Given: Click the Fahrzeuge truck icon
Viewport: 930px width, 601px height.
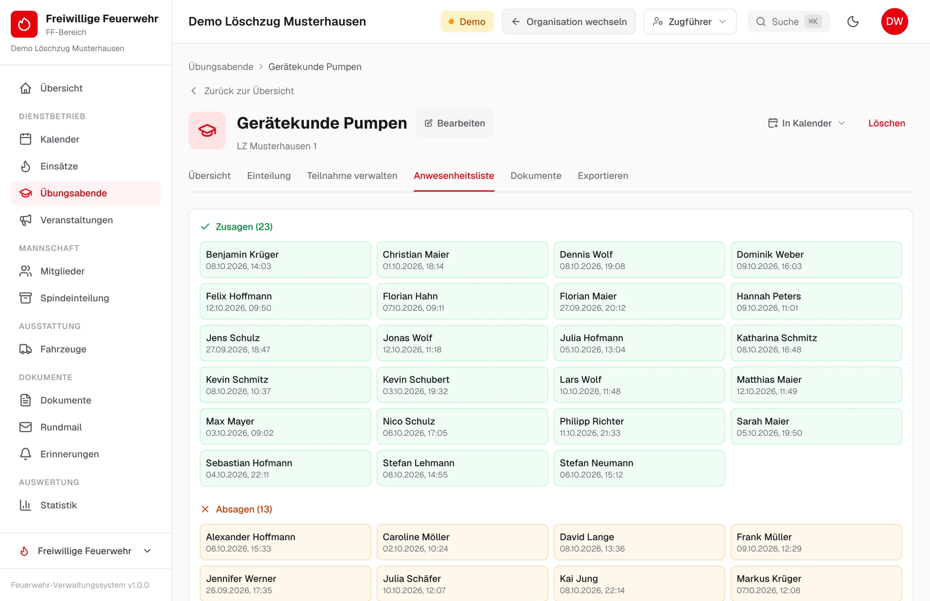Looking at the screenshot, I should pyautogui.click(x=25, y=349).
